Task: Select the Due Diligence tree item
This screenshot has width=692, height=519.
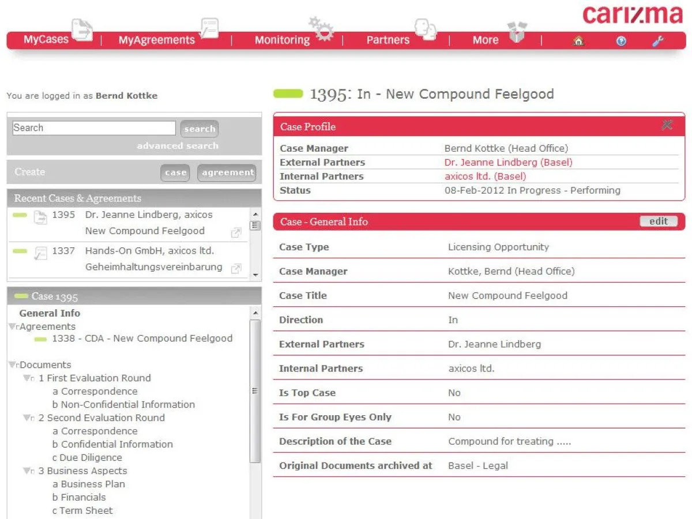Action: [91, 457]
